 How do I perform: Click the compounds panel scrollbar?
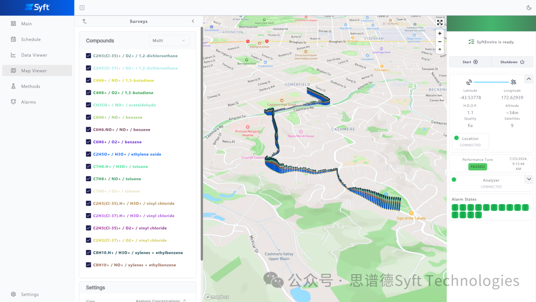(201, 144)
